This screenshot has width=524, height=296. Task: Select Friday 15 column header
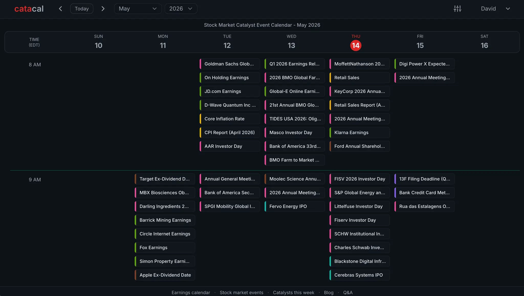420,42
